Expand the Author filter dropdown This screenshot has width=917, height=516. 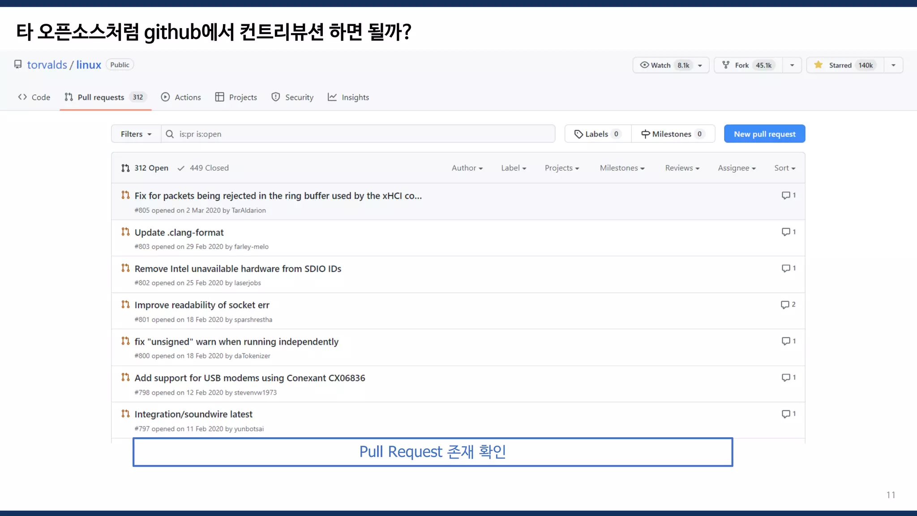pos(467,168)
